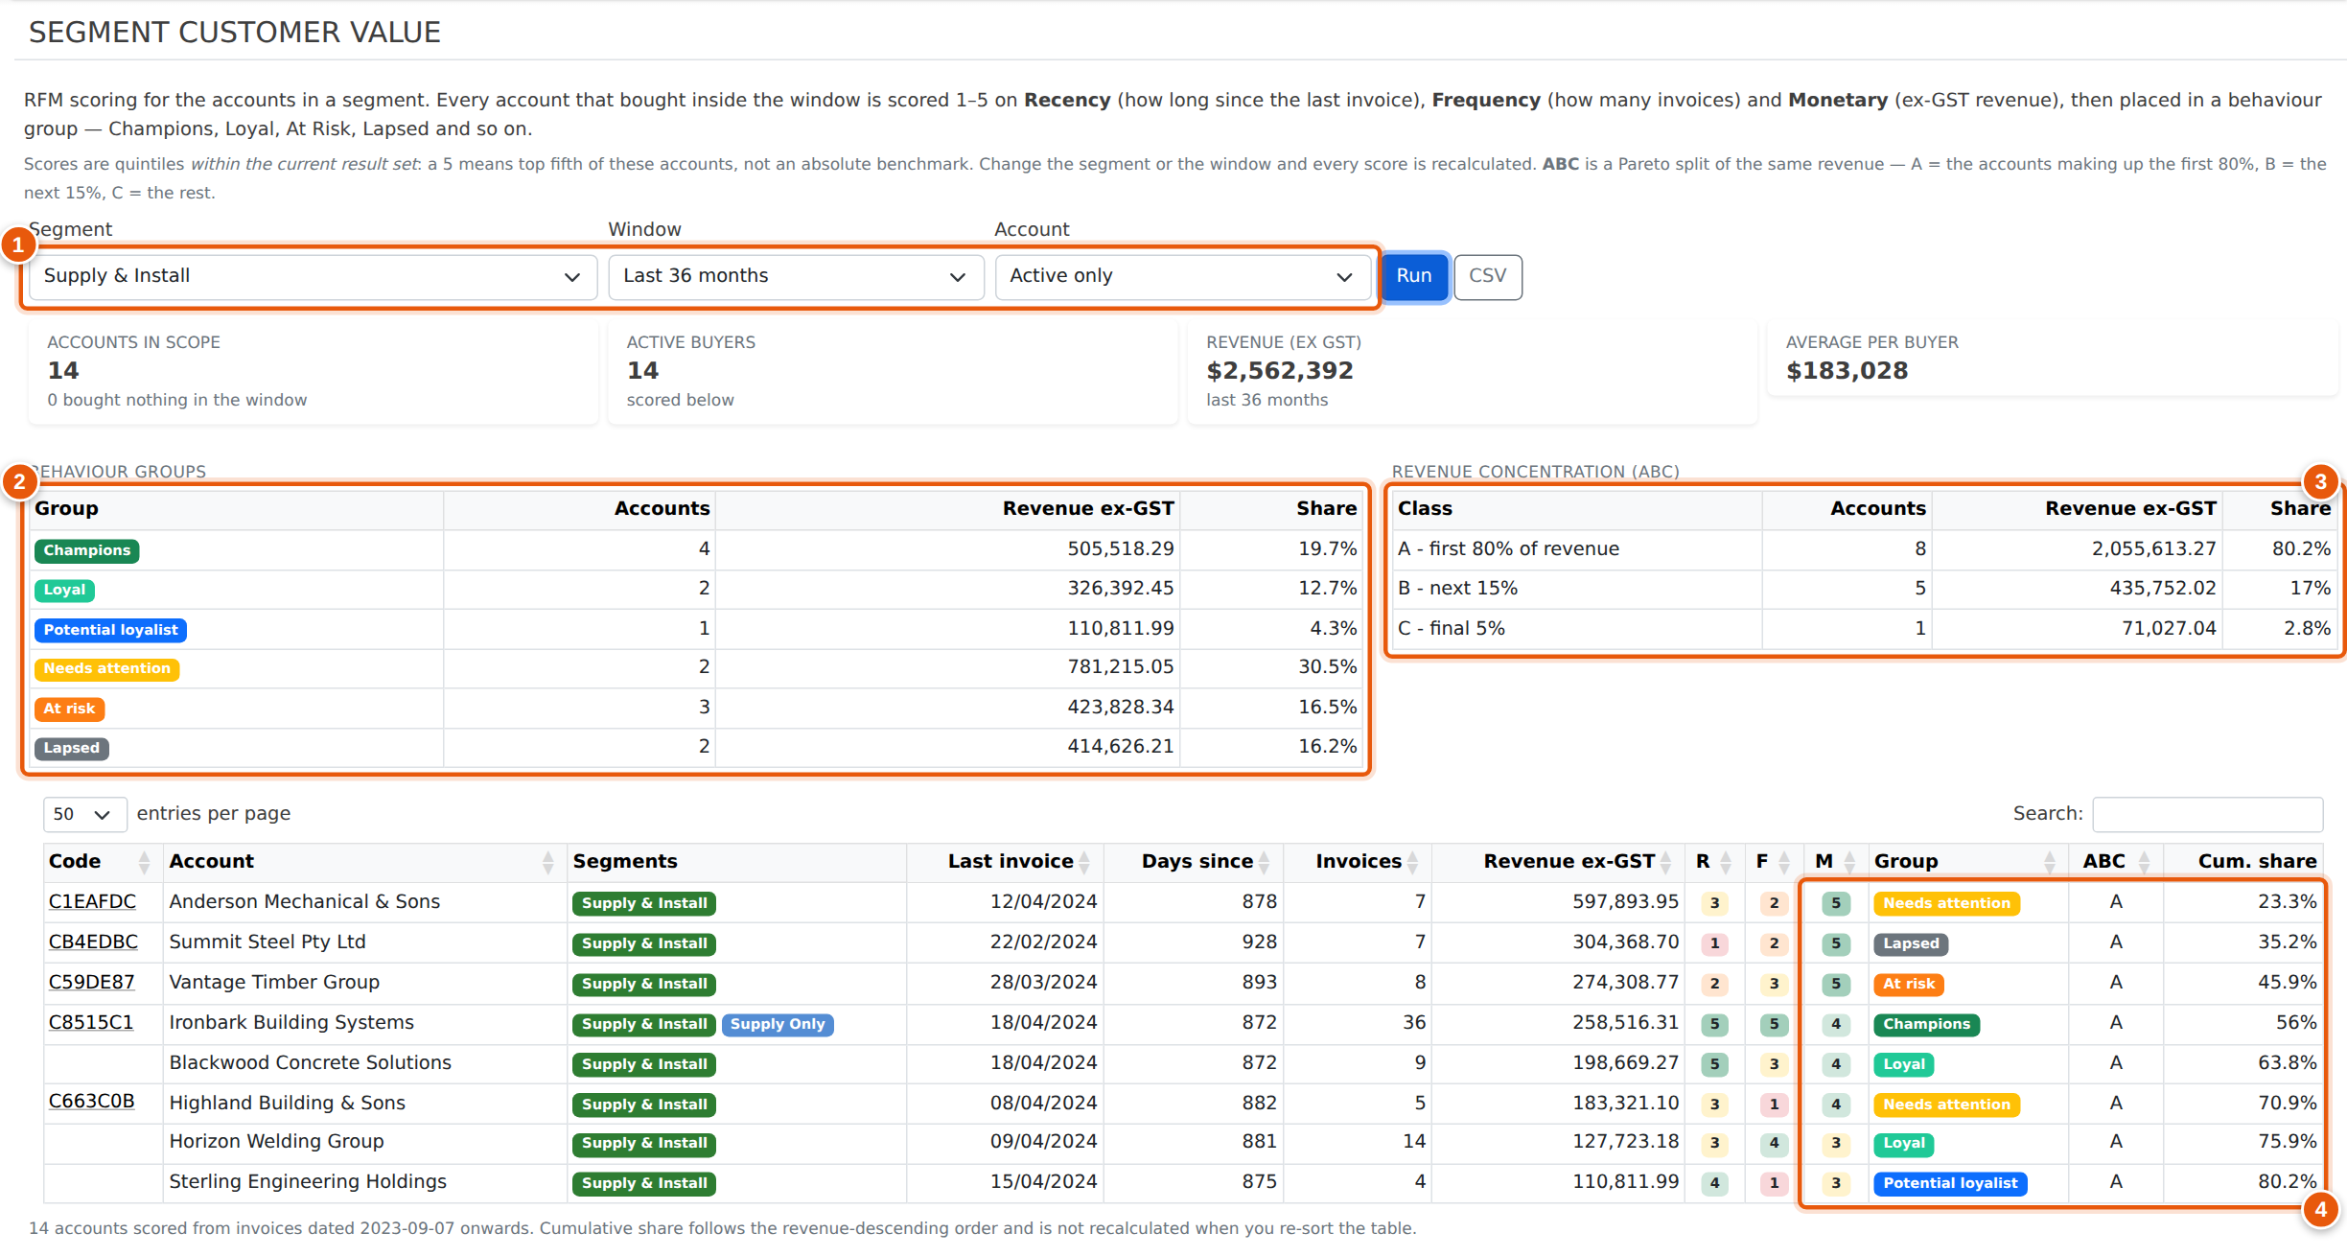This screenshot has width=2347, height=1256.
Task: Sort by Days since column sort arrows
Action: click(x=1265, y=862)
